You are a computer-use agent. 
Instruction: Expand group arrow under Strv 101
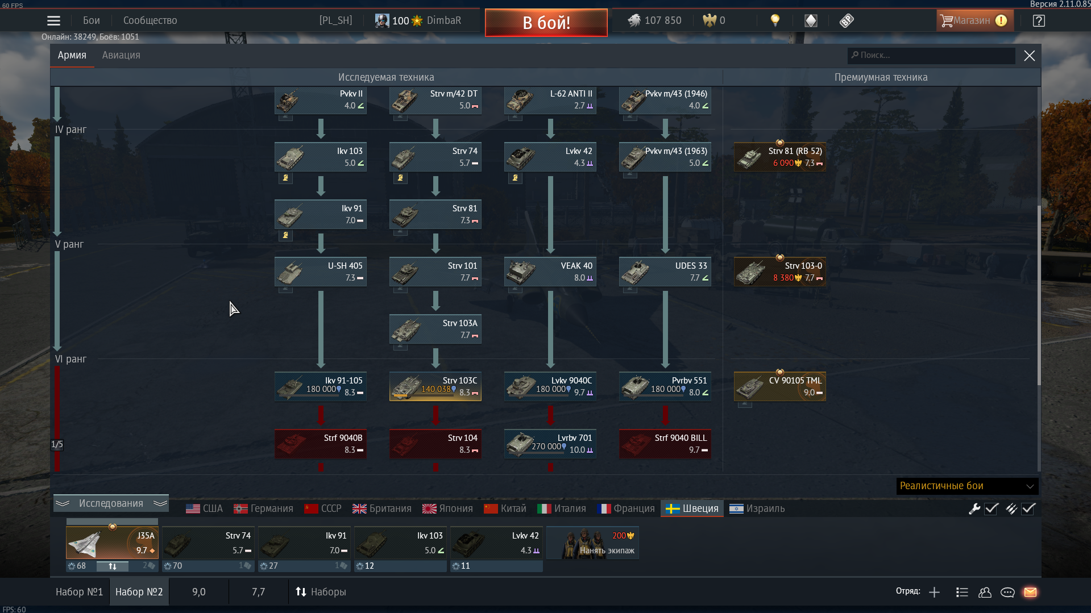tap(400, 290)
